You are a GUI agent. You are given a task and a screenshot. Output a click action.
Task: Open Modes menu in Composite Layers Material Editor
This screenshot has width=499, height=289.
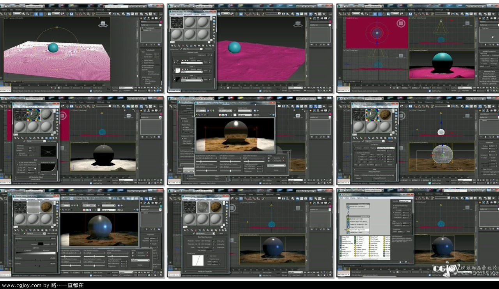(173, 15)
